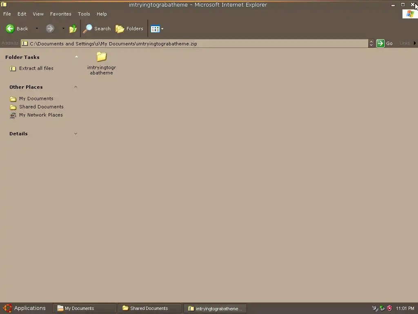Maximize or restore the Explorer window

coord(403,4)
